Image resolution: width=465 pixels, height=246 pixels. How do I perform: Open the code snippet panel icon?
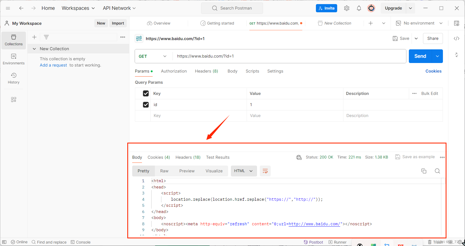click(x=457, y=38)
